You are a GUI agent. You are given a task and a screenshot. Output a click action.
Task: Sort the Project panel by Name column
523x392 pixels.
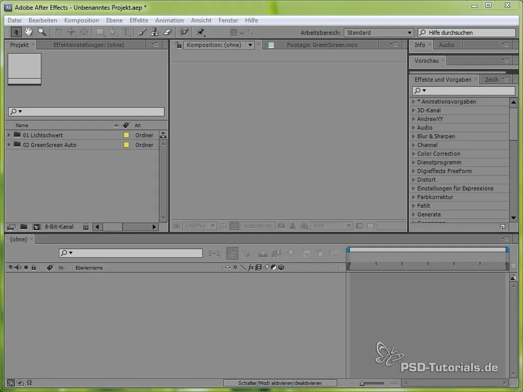tap(22, 126)
